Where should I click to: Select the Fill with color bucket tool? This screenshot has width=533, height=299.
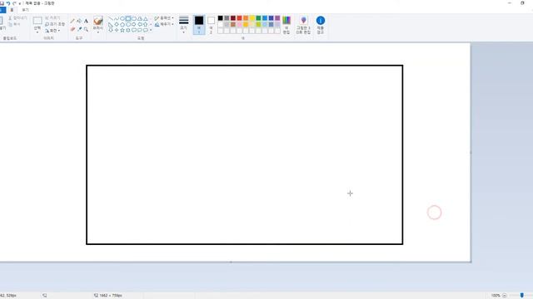pyautogui.click(x=79, y=21)
